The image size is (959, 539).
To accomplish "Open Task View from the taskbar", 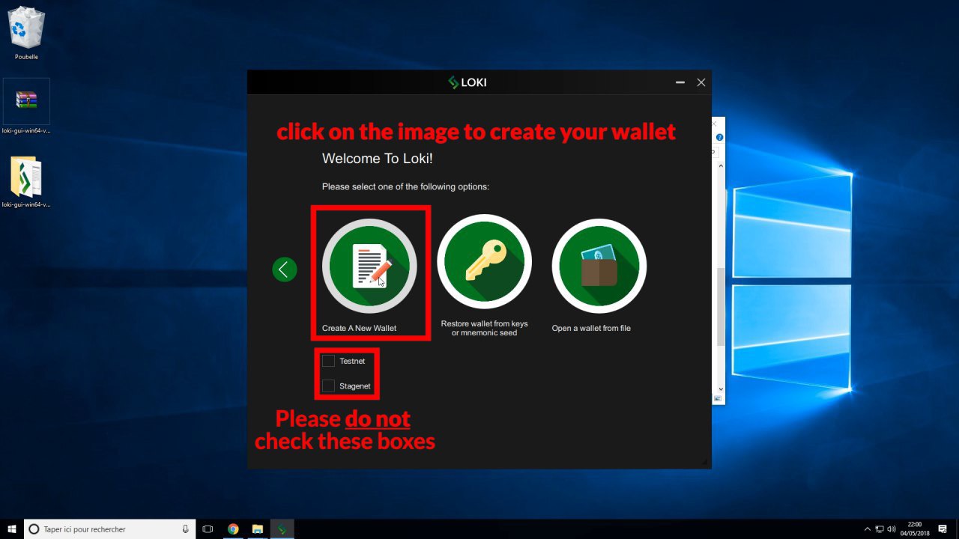I will coord(208,529).
